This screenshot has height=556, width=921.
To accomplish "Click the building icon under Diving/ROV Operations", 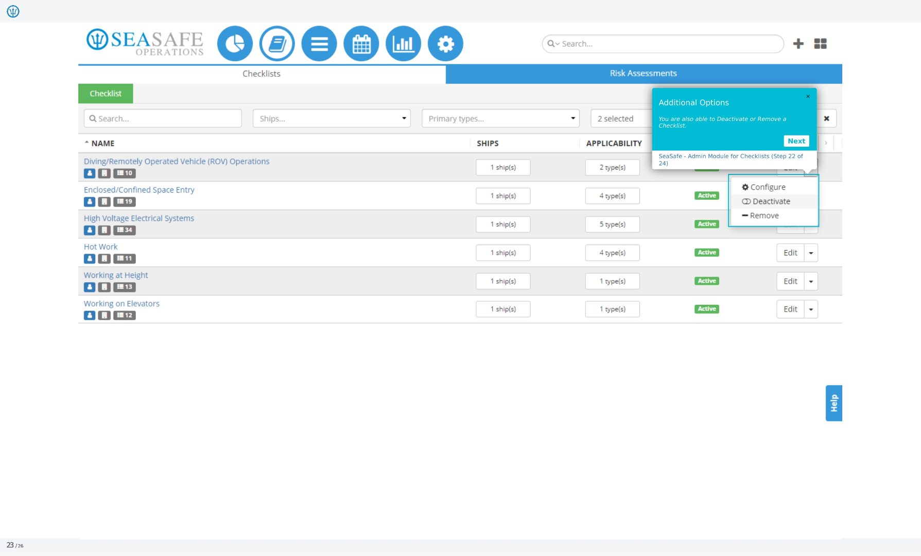I will [105, 173].
